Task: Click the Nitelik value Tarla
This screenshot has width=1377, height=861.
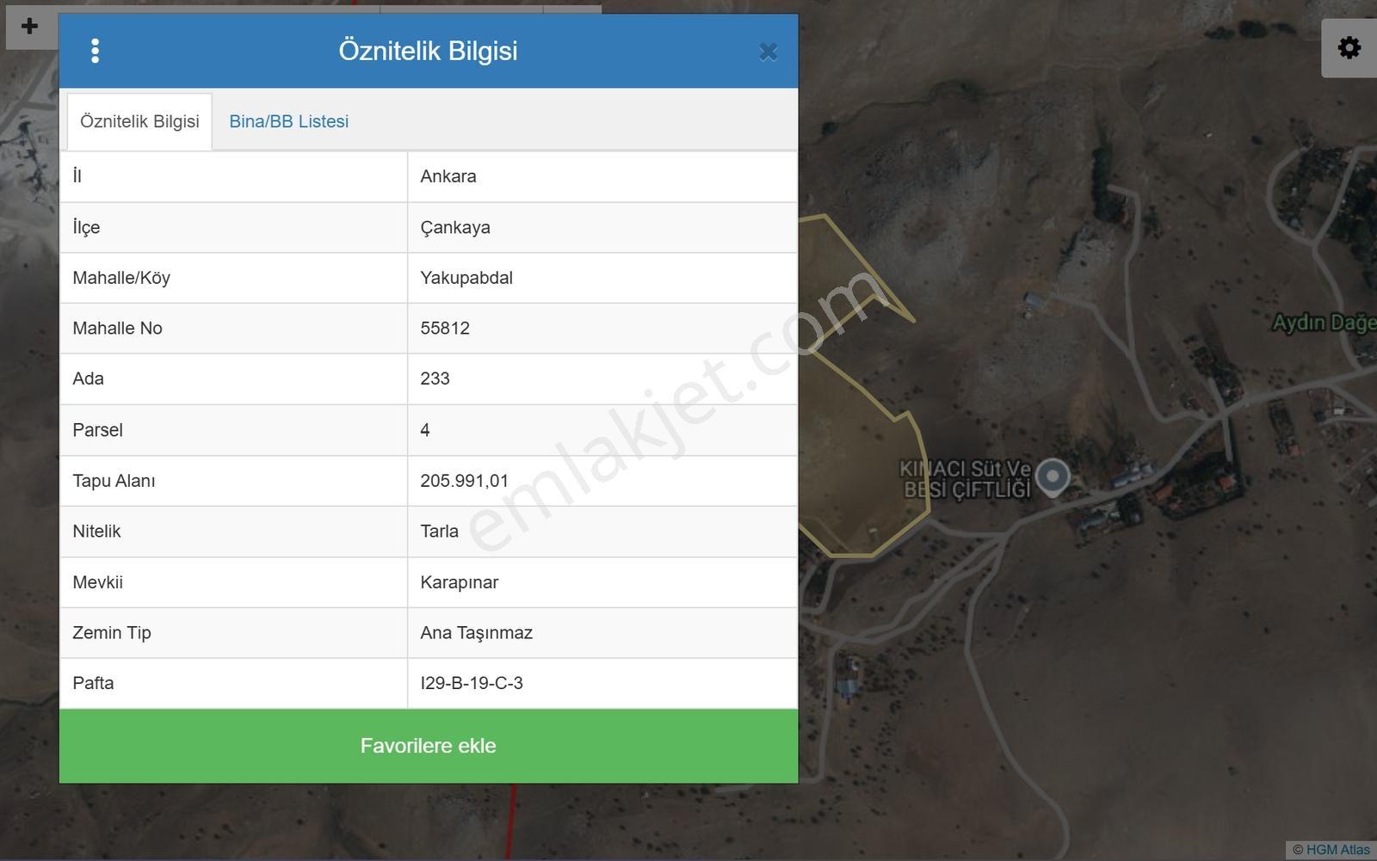Action: pos(439,531)
